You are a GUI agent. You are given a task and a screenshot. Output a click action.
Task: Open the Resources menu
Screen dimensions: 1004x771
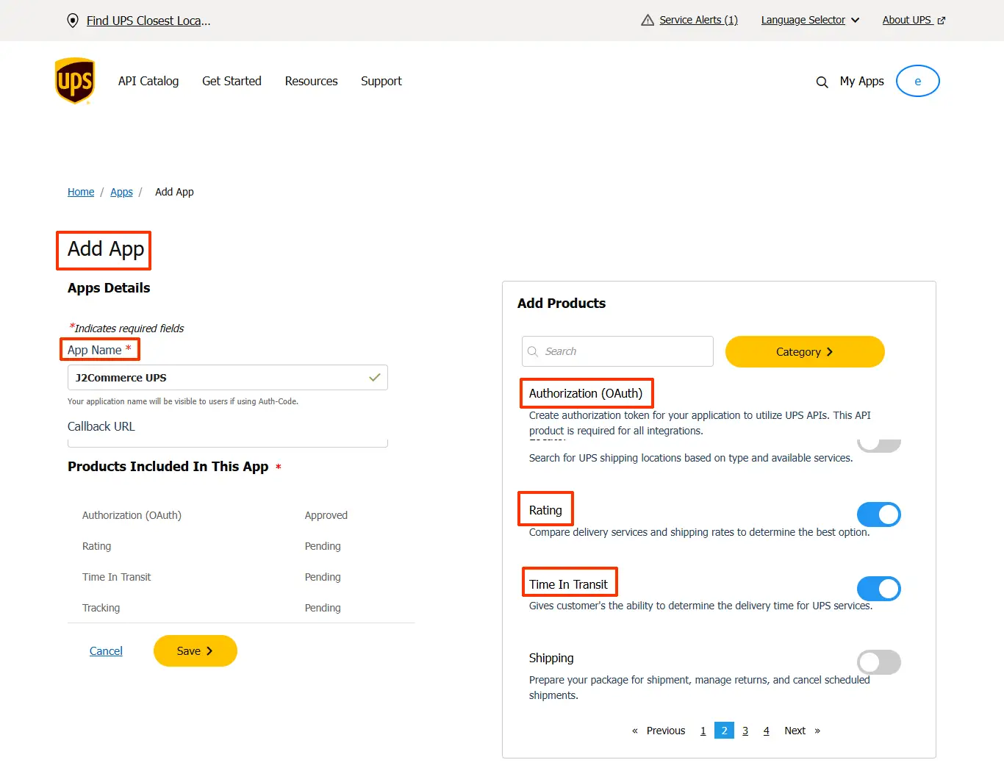(x=311, y=81)
